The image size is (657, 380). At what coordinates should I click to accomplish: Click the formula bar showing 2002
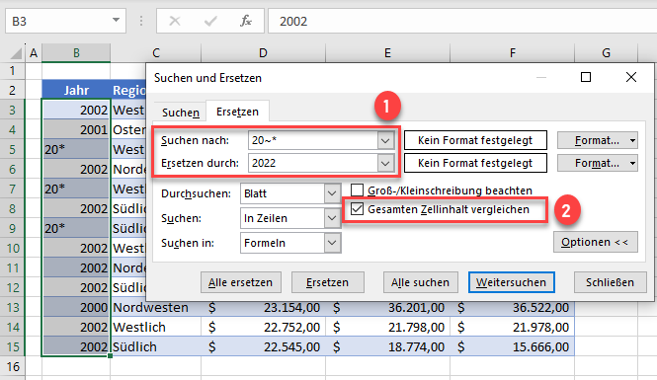click(461, 21)
